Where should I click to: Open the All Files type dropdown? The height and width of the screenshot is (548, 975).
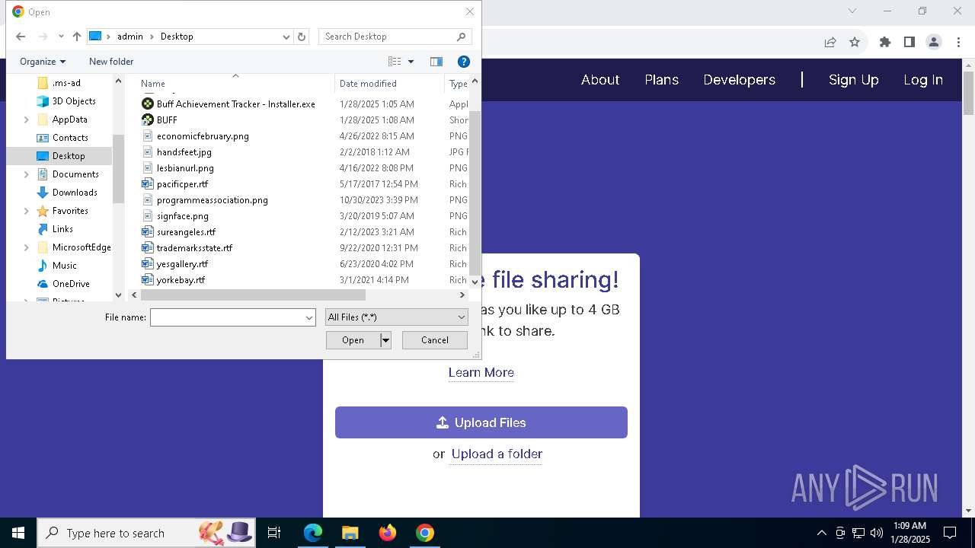point(396,317)
